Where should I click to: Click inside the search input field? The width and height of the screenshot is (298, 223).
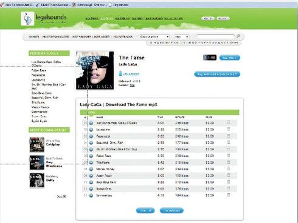pos(215,36)
